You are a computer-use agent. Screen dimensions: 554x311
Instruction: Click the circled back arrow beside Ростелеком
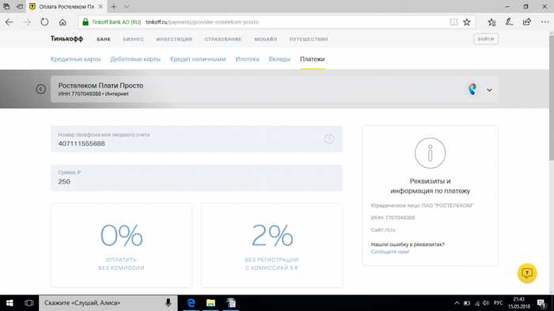(41, 89)
